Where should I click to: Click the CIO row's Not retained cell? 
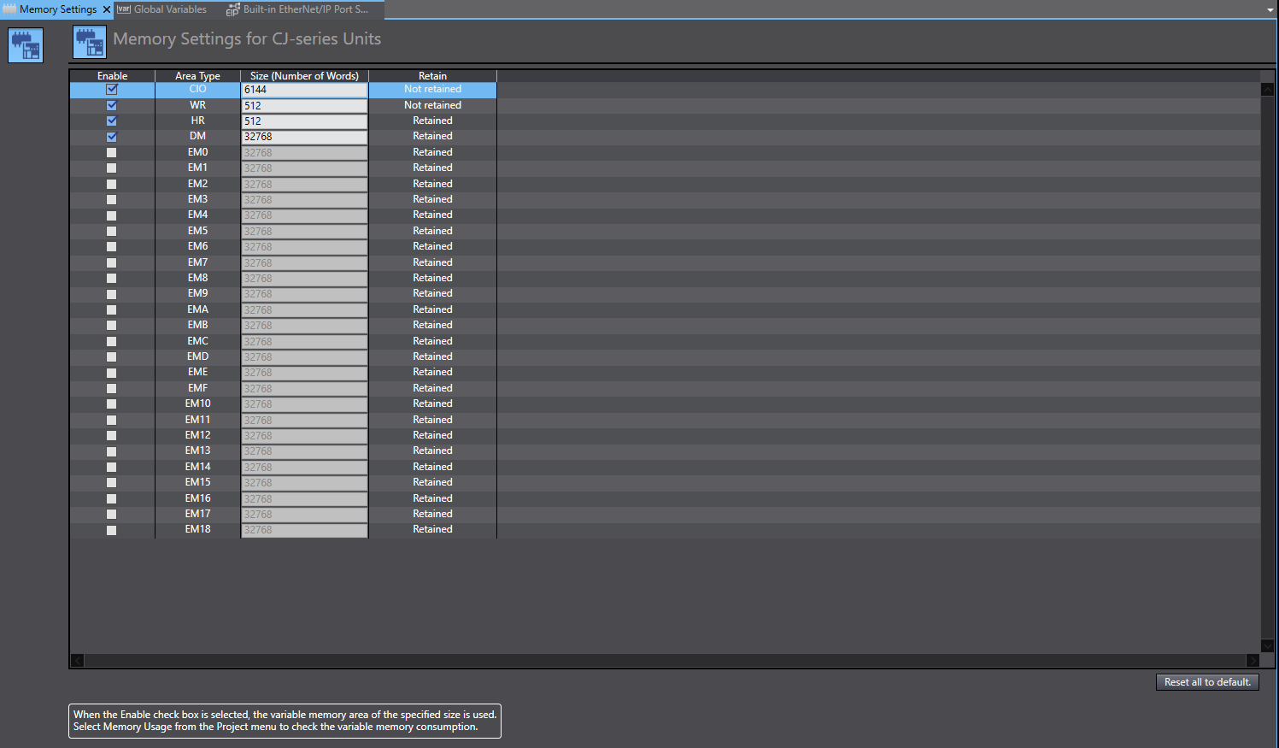432,89
